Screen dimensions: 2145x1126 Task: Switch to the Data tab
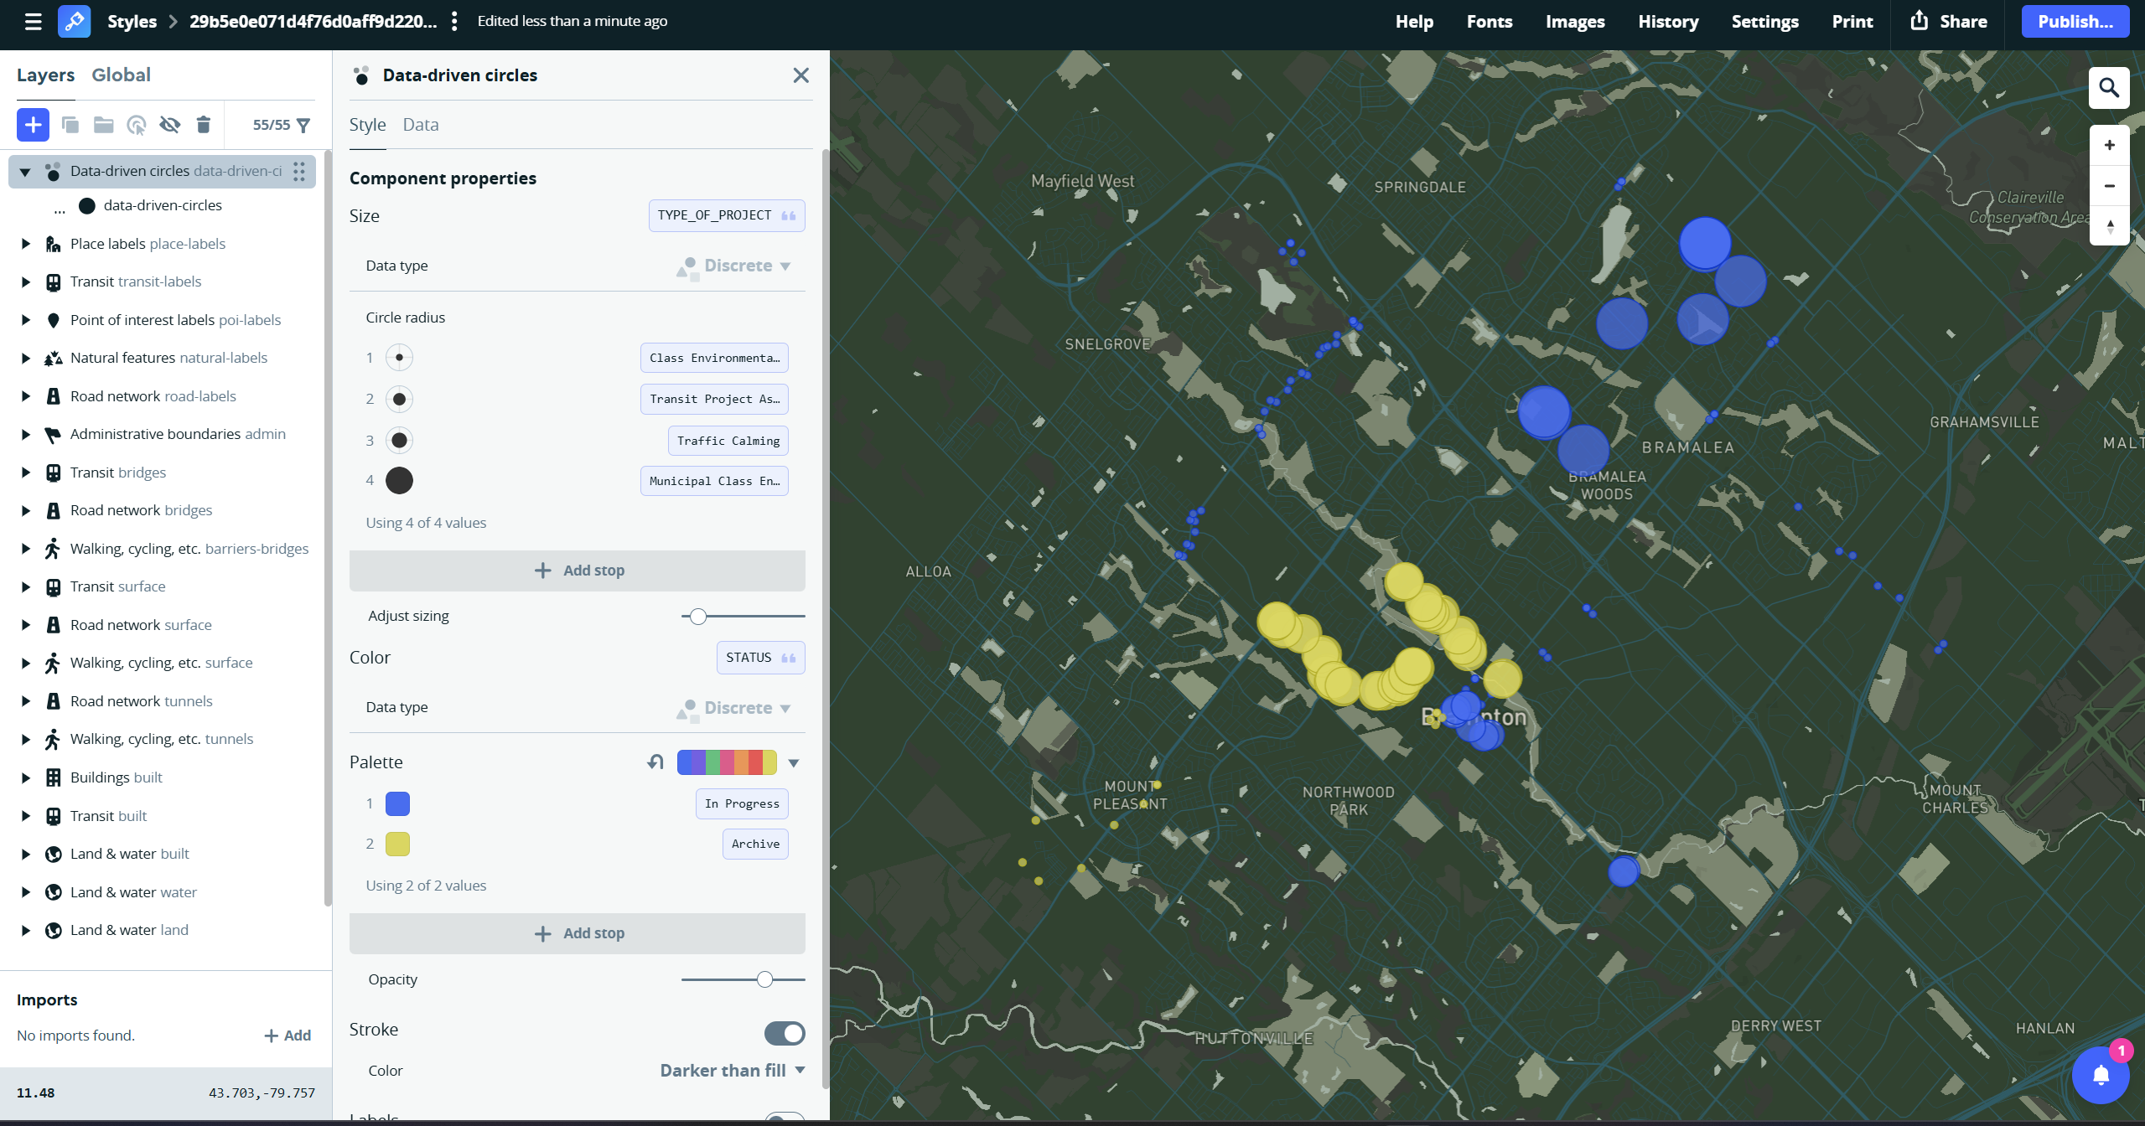[x=420, y=125]
